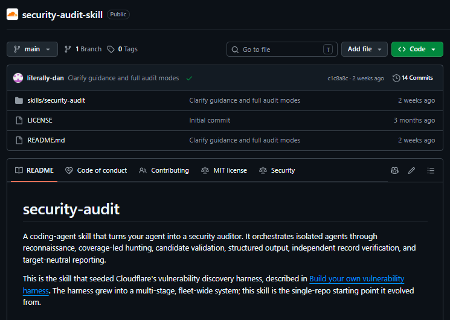Select the README tab
The image size is (450, 320).
pos(34,170)
